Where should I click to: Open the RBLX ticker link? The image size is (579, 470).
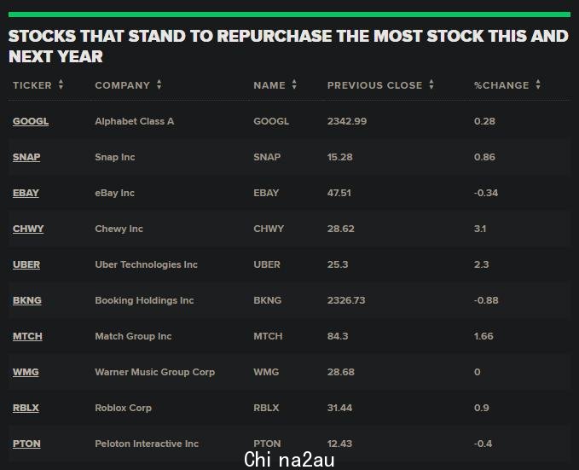26,408
